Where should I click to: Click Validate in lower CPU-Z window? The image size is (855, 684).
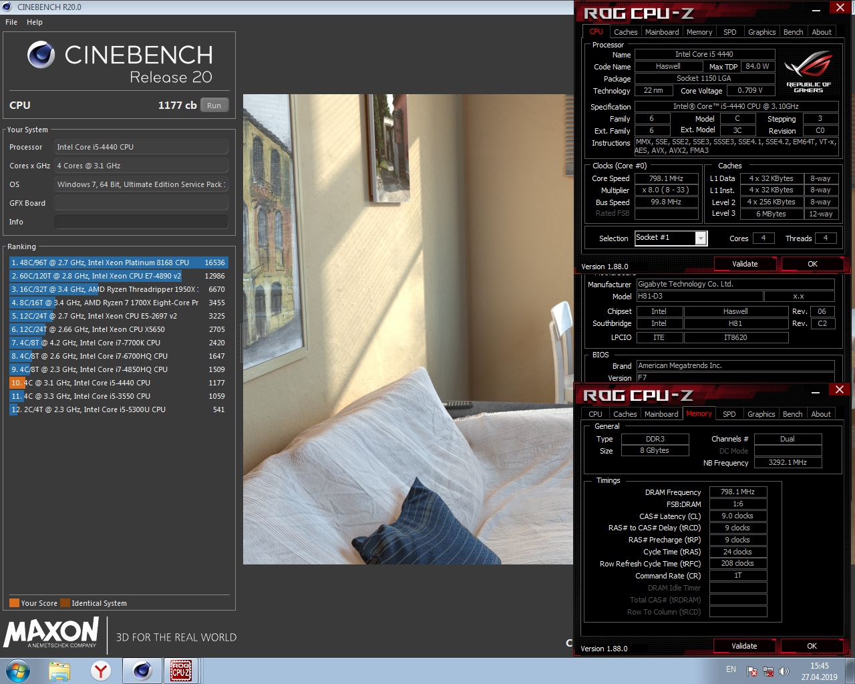pyautogui.click(x=744, y=646)
